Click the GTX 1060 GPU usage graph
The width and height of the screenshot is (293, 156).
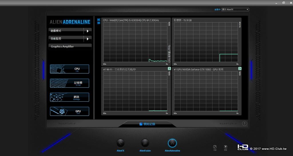pyautogui.click(x=207, y=91)
